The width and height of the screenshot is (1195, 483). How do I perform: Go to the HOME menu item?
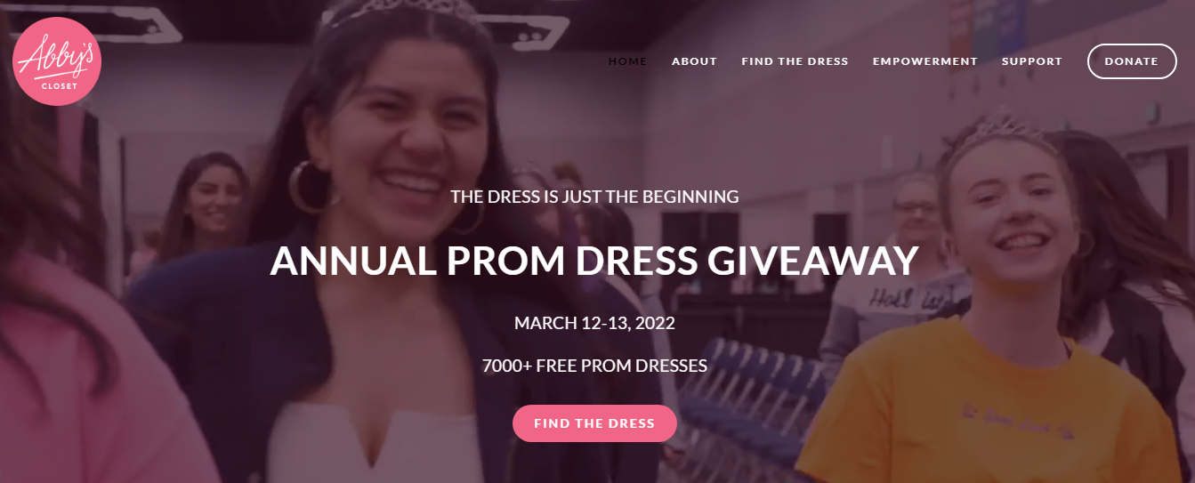pos(627,61)
